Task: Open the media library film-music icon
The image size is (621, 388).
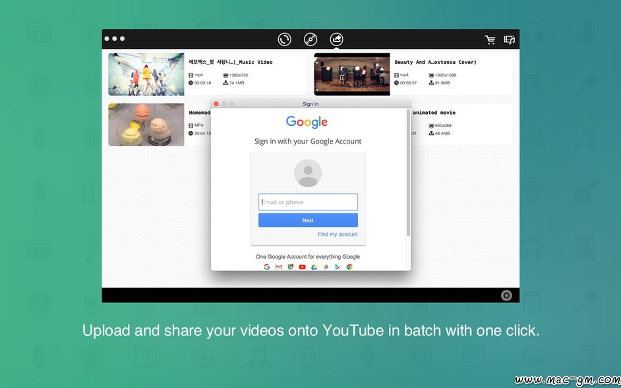Action: pyautogui.click(x=510, y=40)
